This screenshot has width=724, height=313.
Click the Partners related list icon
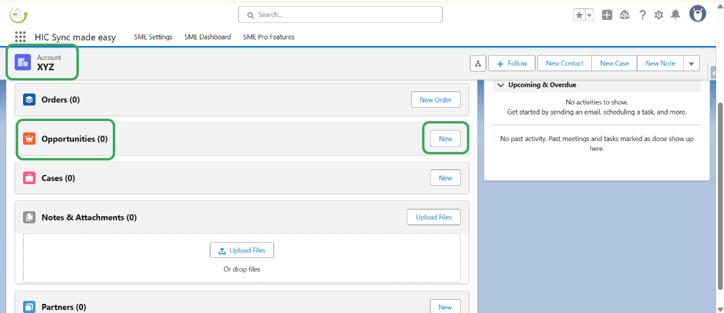point(29,307)
